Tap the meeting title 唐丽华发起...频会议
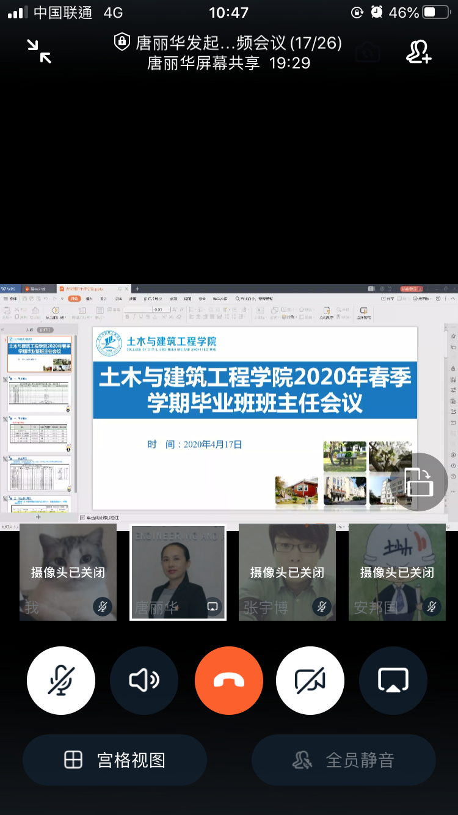 (238, 43)
